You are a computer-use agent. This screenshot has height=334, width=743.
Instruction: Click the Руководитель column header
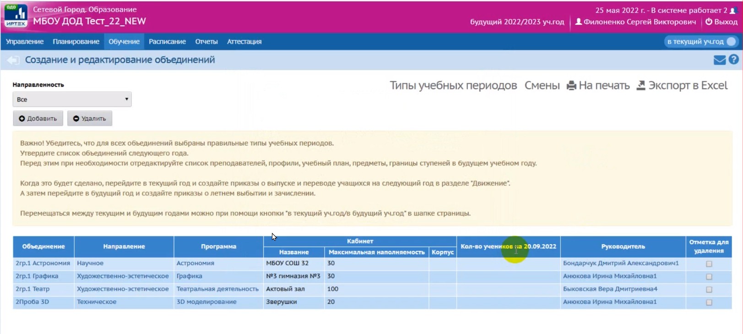pos(623,246)
